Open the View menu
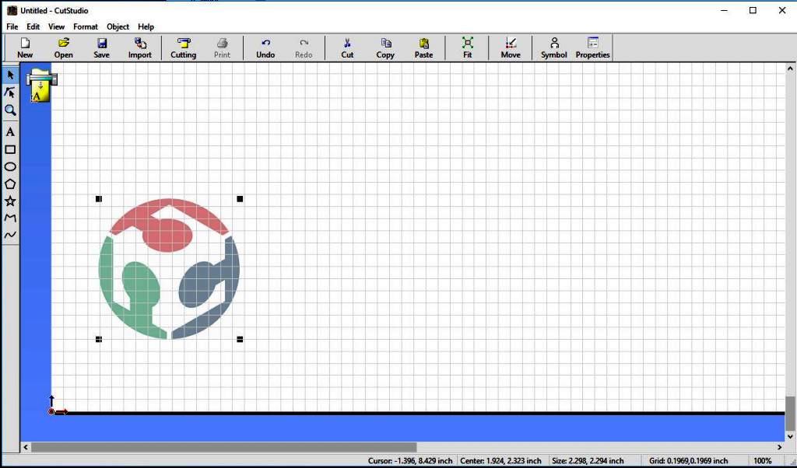Image resolution: width=797 pixels, height=468 pixels. [56, 26]
